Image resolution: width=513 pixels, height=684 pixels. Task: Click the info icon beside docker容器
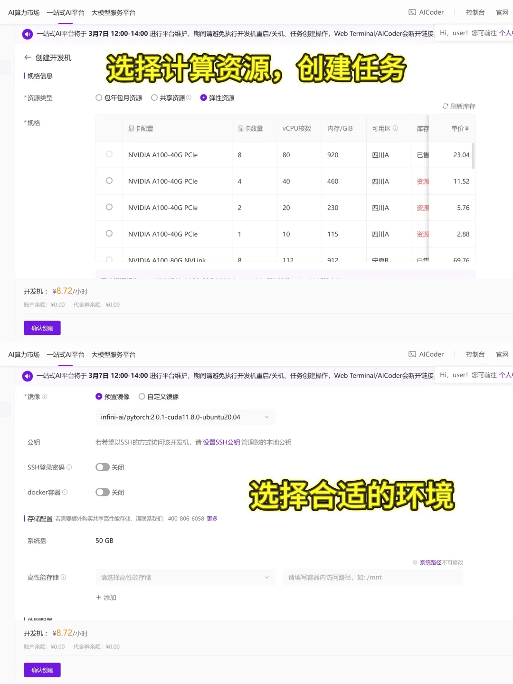tap(65, 493)
